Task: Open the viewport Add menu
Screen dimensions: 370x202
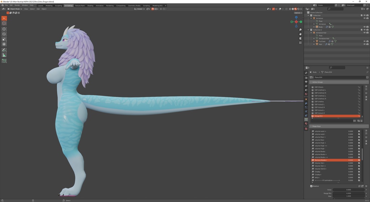Action: [x=38, y=9]
